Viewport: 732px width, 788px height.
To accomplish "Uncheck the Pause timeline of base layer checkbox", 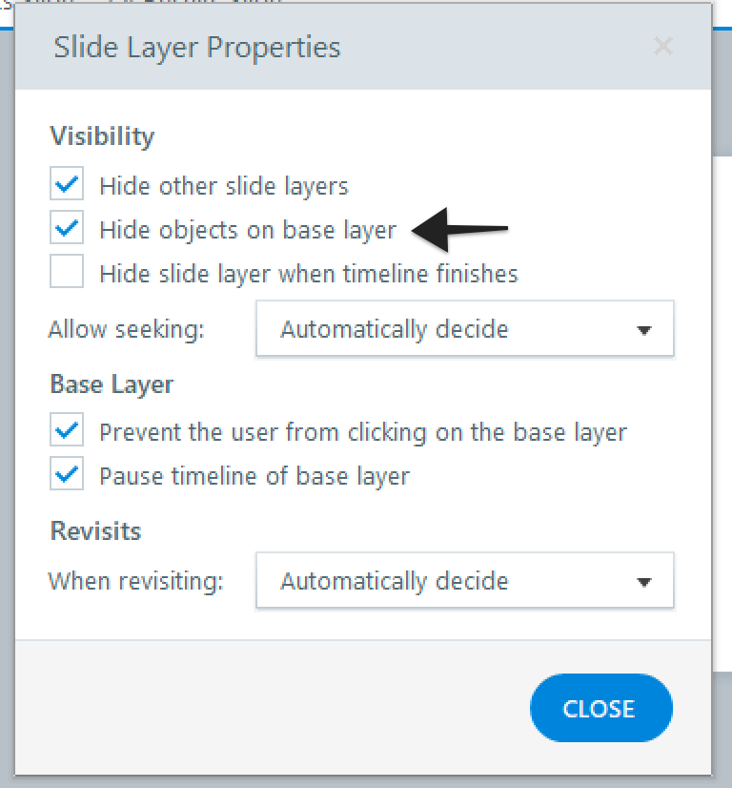I will pyautogui.click(x=67, y=475).
